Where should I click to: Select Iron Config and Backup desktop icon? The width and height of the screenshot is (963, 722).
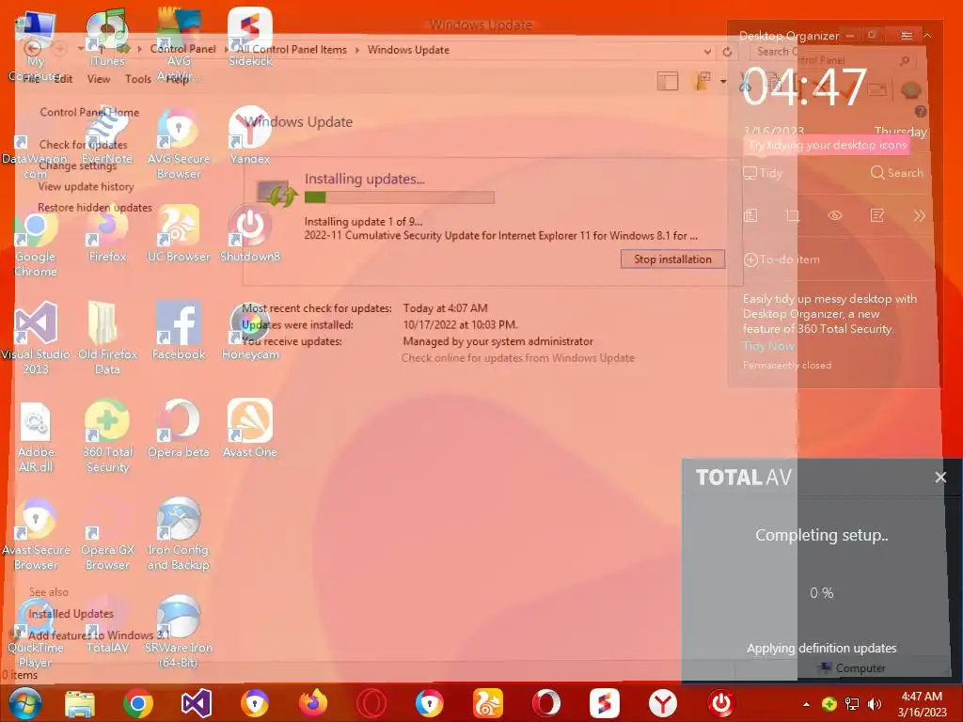(x=179, y=533)
